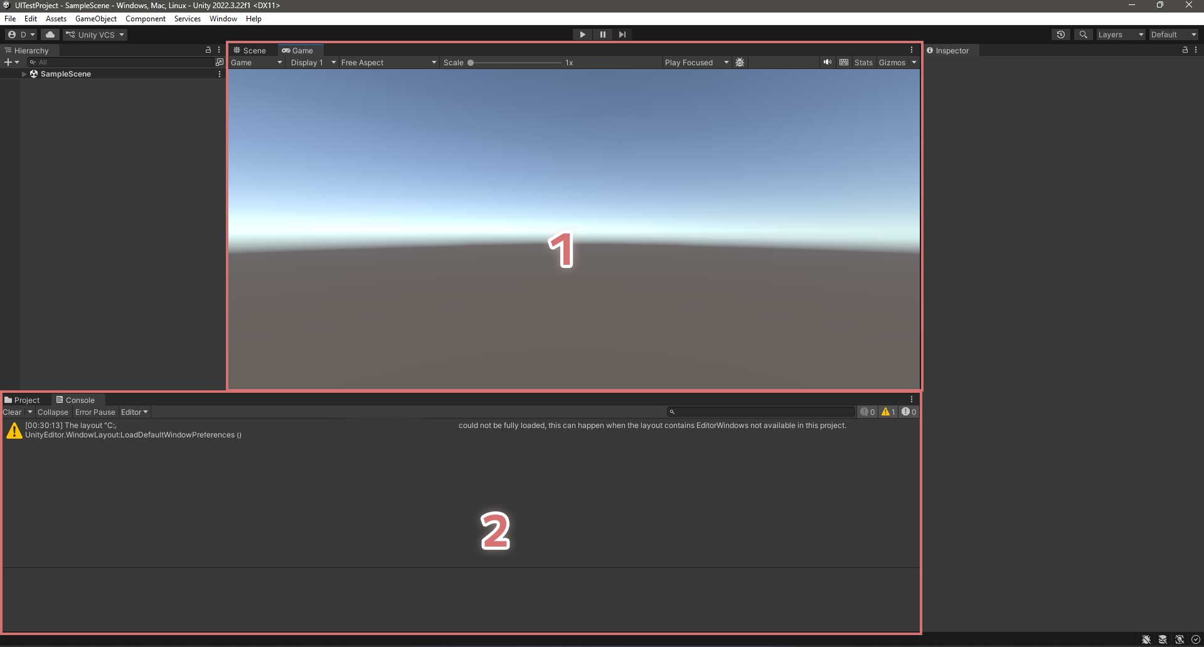Click the cache server database status icon

point(1163,639)
